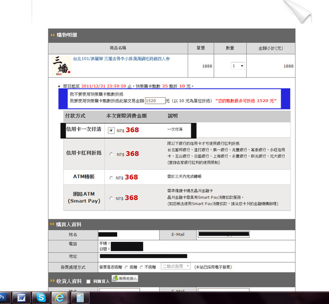Choose 捐贈 invoice radio button

(126, 267)
